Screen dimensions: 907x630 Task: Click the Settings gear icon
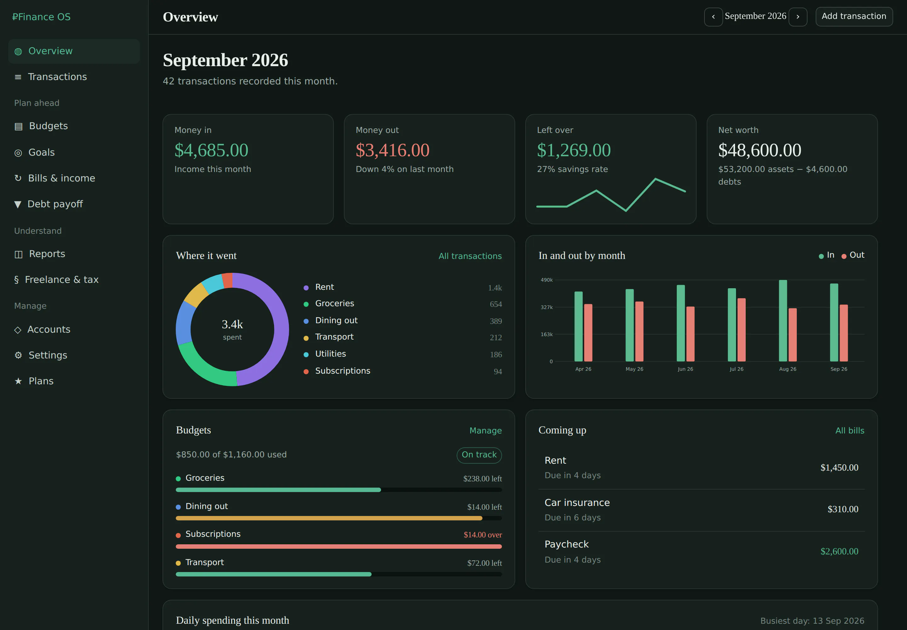coord(18,355)
